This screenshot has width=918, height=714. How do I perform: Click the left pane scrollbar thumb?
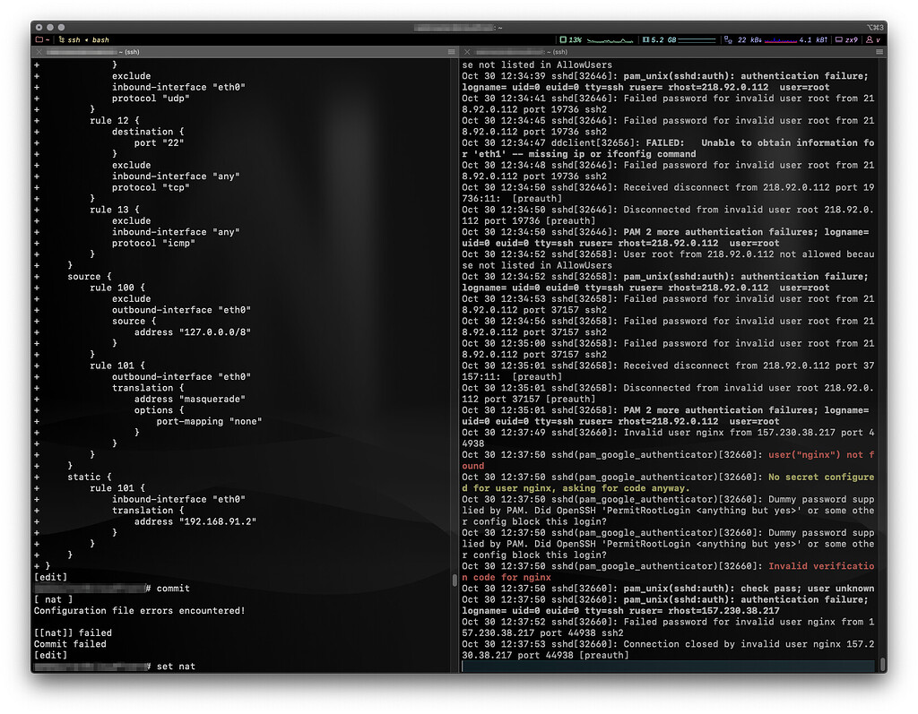pyautogui.click(x=455, y=580)
